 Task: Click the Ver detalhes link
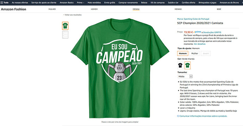pyautogui.click(x=200, y=44)
